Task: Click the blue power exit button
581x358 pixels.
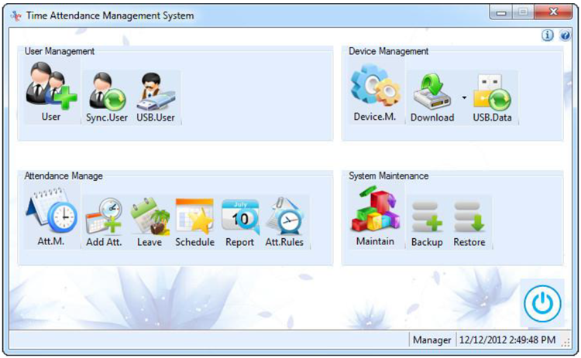Action: tap(542, 303)
